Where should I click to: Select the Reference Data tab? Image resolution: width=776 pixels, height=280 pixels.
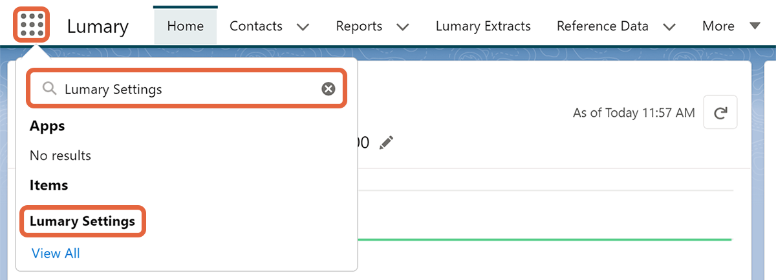pos(602,26)
